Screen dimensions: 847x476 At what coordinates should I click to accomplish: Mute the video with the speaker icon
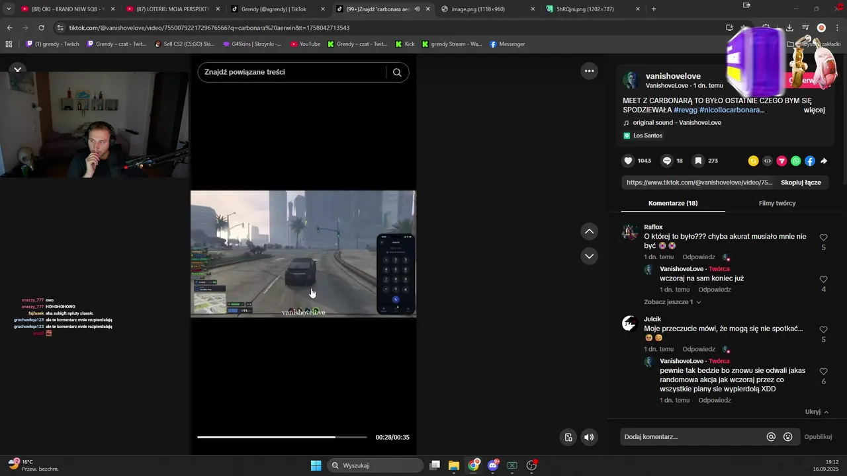click(x=589, y=437)
